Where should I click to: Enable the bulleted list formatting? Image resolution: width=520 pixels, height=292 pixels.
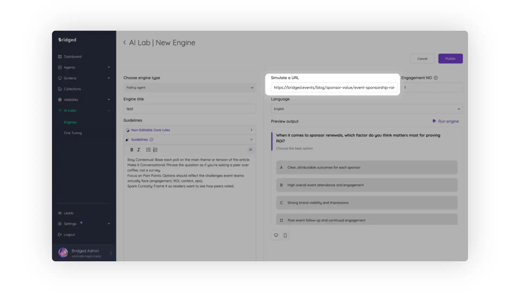click(x=148, y=150)
